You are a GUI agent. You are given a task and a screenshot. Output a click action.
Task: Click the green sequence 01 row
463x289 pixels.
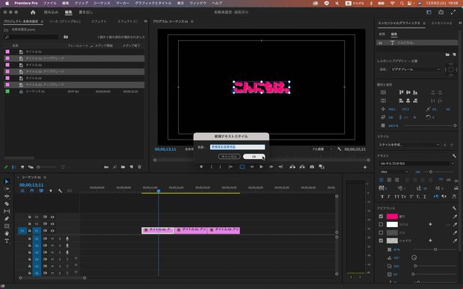pyautogui.click(x=74, y=91)
